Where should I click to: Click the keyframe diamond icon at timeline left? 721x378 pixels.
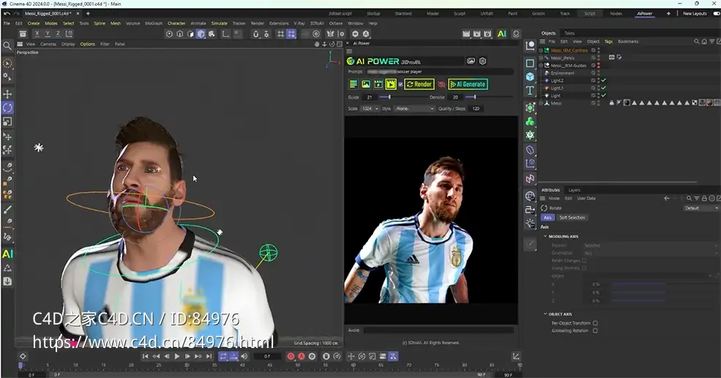[x=23, y=356]
